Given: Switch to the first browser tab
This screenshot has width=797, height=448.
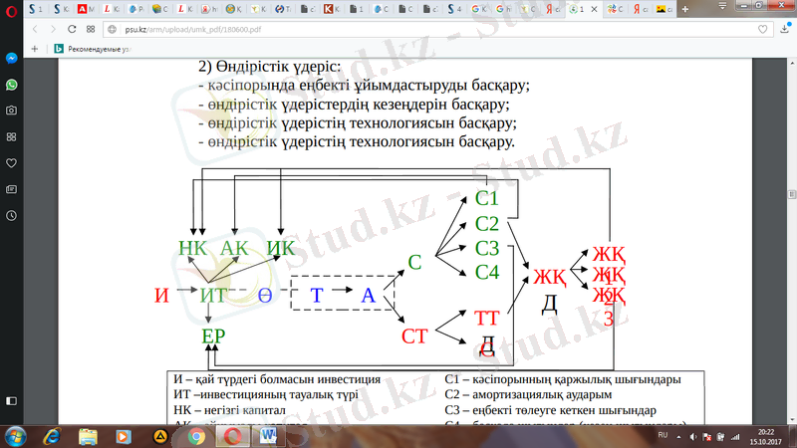Looking at the screenshot, I should tap(37, 10).
